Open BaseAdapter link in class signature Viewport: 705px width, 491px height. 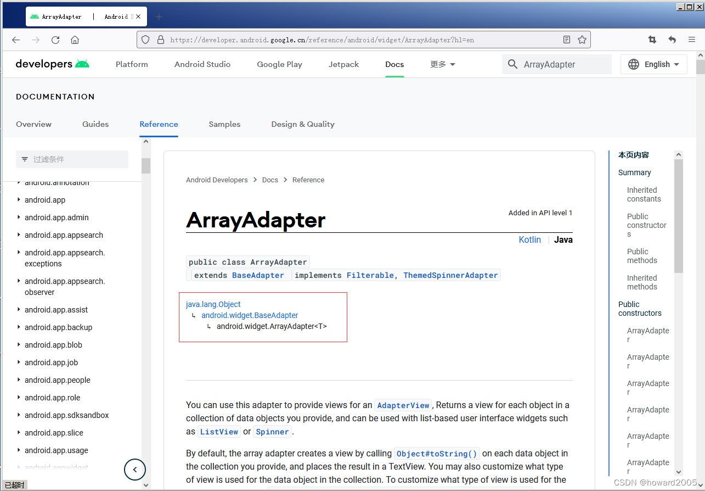[258, 275]
